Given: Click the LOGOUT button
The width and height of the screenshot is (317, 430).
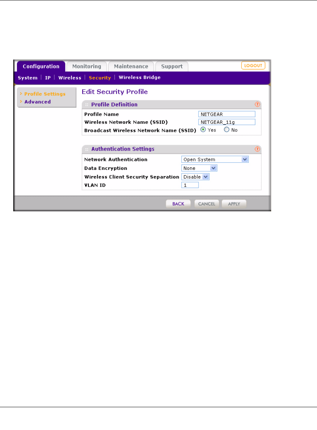Looking at the screenshot, I should [x=253, y=65].
